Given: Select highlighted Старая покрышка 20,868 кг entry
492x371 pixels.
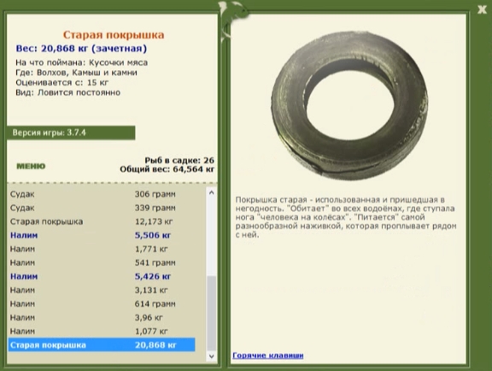Looking at the screenshot, I should coord(102,344).
